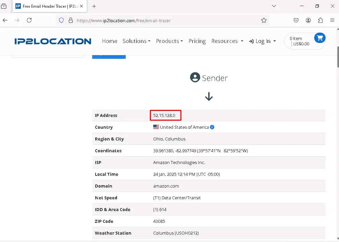This screenshot has width=339, height=242.
Task: Click the info icon beside United States of America
Action: [212, 127]
